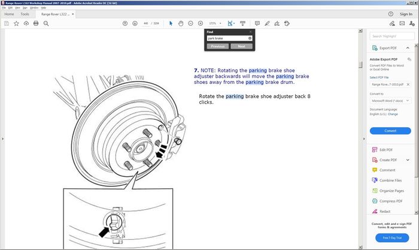The height and width of the screenshot is (250, 419).
Task: Click document scrollbar down arrow
Action: tap(360, 248)
